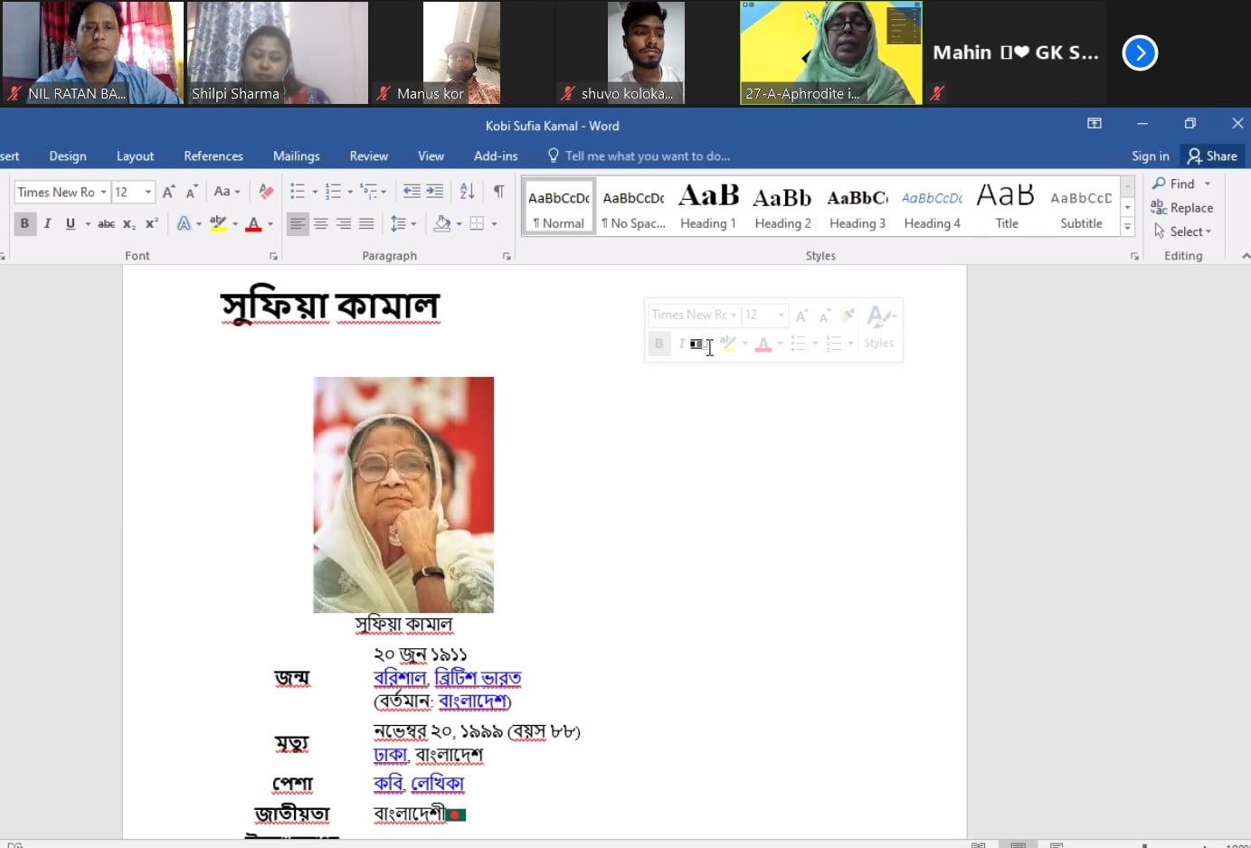Image resolution: width=1251 pixels, height=848 pixels.
Task: Click the Replace button
Action: (x=1181, y=208)
